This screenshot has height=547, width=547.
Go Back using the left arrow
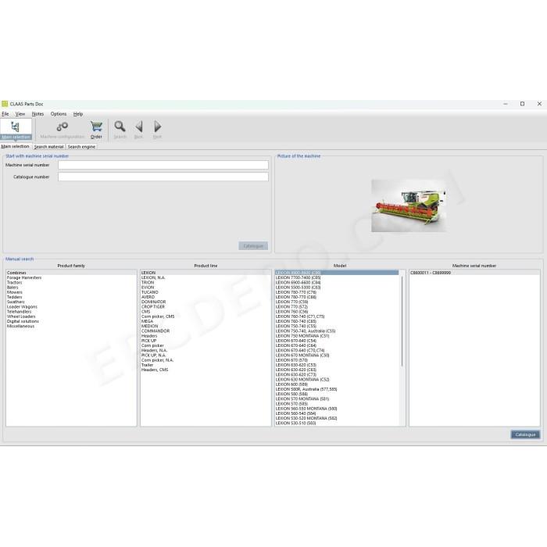(x=139, y=130)
